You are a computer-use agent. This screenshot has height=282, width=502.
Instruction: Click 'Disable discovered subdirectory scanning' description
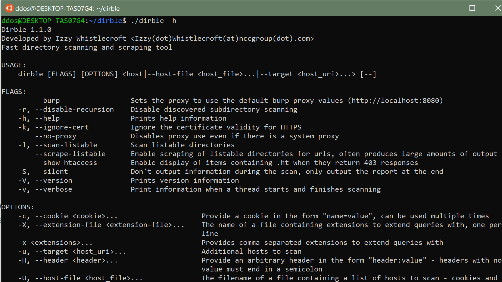pyautogui.click(x=214, y=110)
